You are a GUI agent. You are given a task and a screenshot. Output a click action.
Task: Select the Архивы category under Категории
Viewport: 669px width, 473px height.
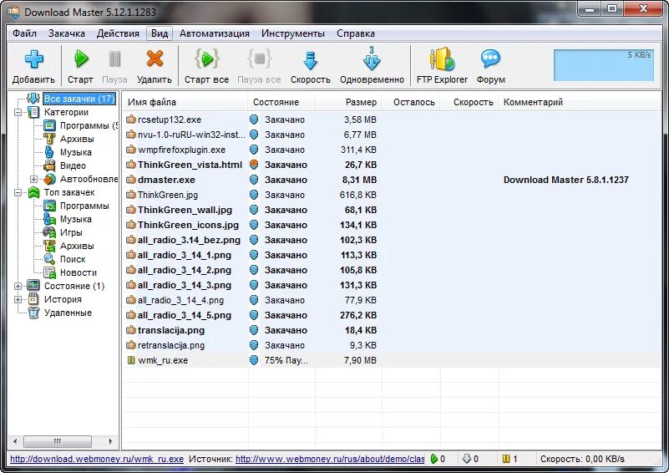pyautogui.click(x=68, y=139)
